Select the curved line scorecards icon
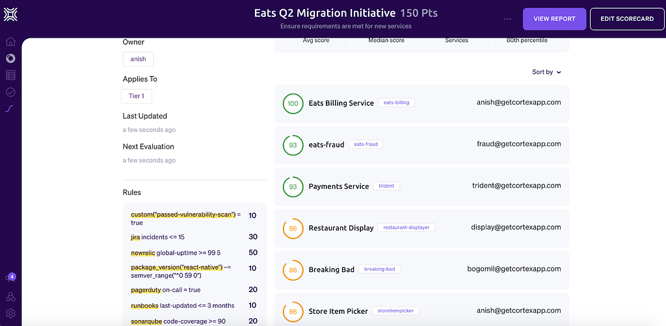The width and height of the screenshot is (666, 326). (10, 109)
